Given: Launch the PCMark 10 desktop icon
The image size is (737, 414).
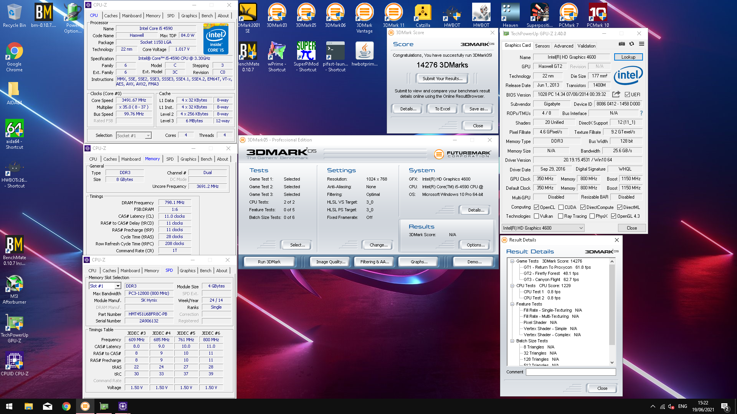Looking at the screenshot, I should click(x=598, y=15).
